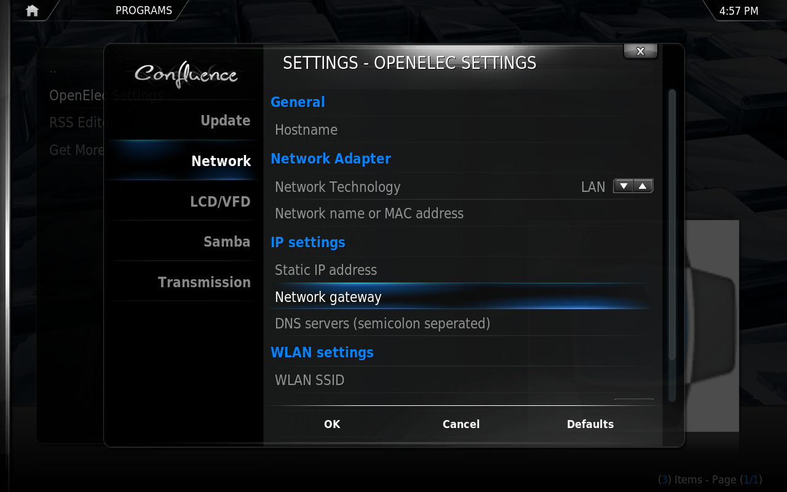This screenshot has height=492, width=787.
Task: Cancel the settings changes
Action: (461, 424)
